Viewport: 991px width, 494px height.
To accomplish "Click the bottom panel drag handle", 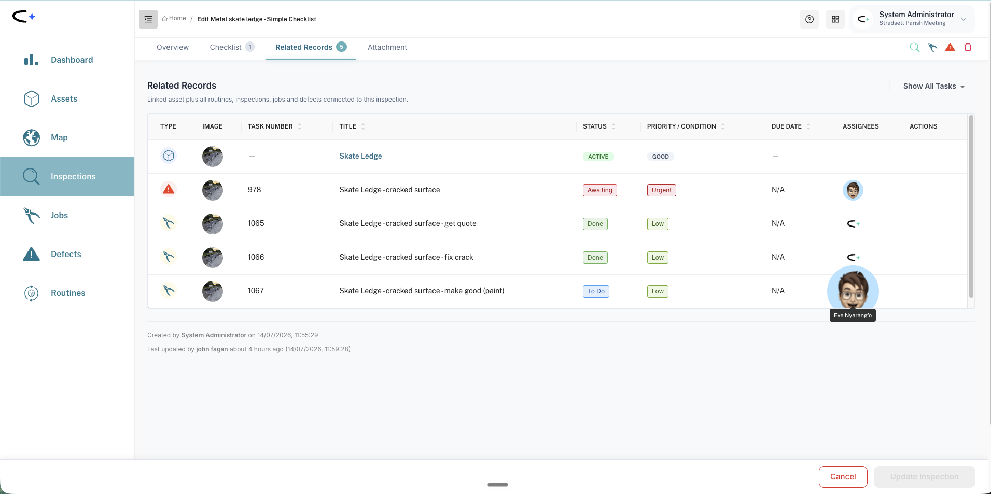I will (498, 485).
